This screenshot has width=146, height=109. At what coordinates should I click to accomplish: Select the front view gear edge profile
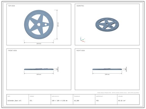click(x=39, y=69)
